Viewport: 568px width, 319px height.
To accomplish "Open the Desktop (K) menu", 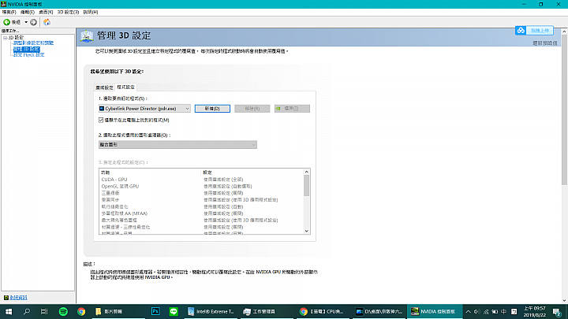I will pos(46,12).
